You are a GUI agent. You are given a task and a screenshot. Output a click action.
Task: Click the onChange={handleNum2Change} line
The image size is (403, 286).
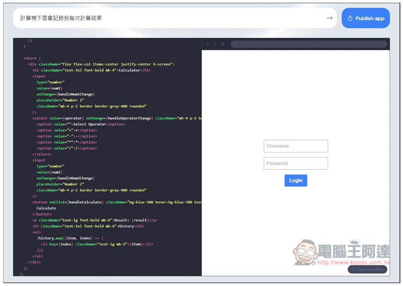[66, 178]
